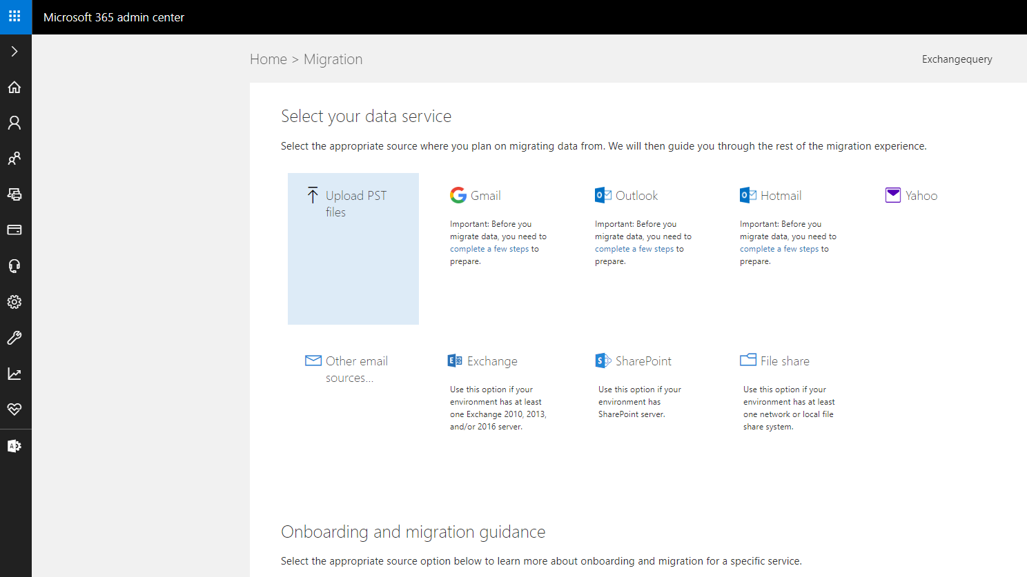Choose the SharePoint migration option
This screenshot has height=577, width=1027.
click(643, 361)
